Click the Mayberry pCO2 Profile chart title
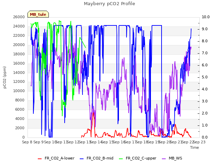220x165 pixels. 109,4
